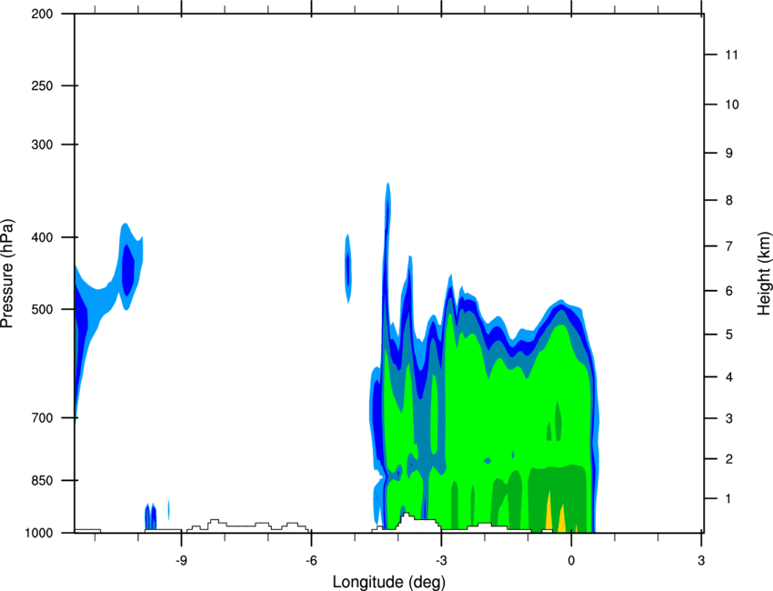
Task: Click the 1 km height label
Action: [x=728, y=499]
